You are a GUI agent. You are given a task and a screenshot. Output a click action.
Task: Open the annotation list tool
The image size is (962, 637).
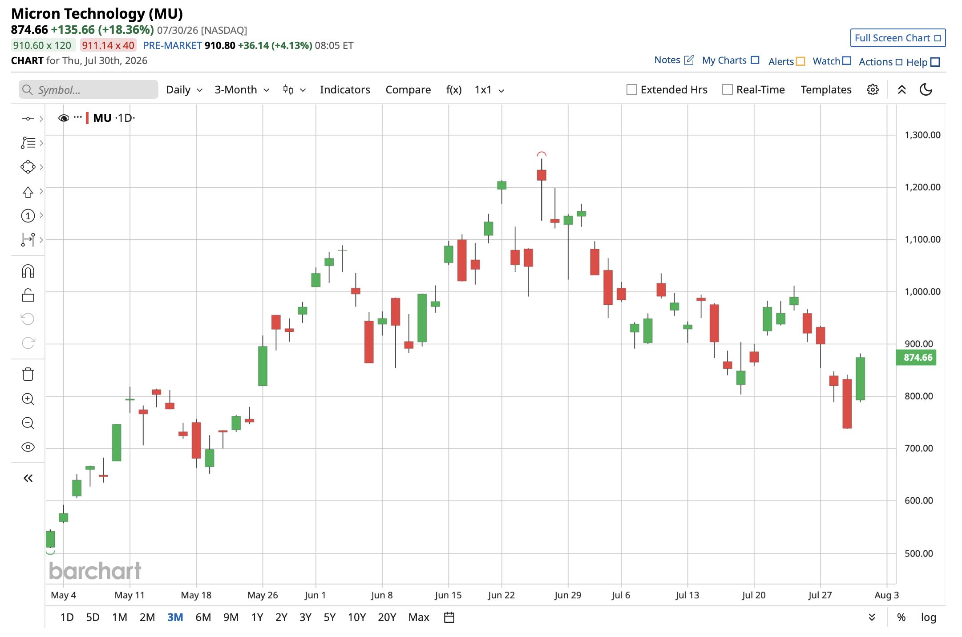pos(28,143)
